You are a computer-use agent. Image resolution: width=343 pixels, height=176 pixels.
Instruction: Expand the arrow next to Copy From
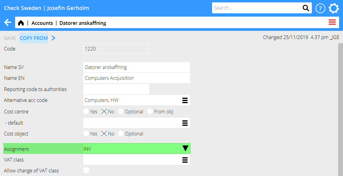point(53,38)
